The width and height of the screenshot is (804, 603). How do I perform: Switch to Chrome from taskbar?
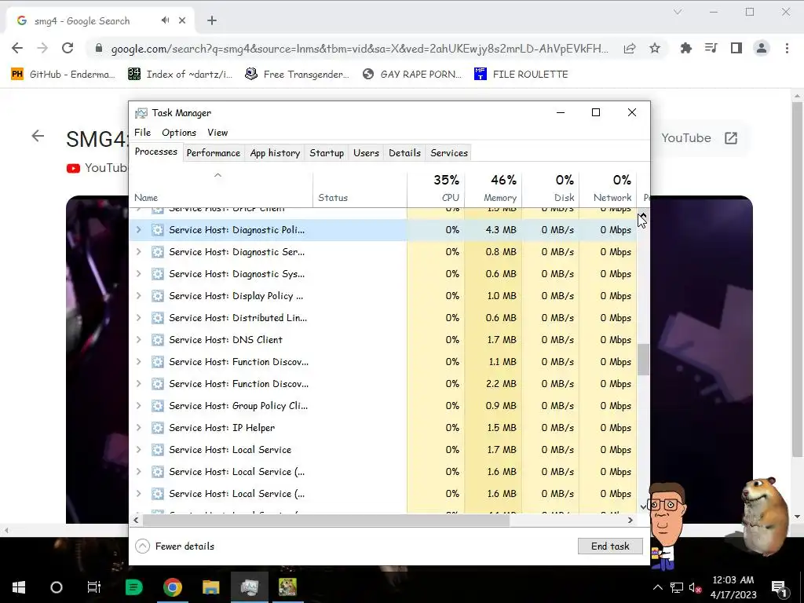[173, 587]
